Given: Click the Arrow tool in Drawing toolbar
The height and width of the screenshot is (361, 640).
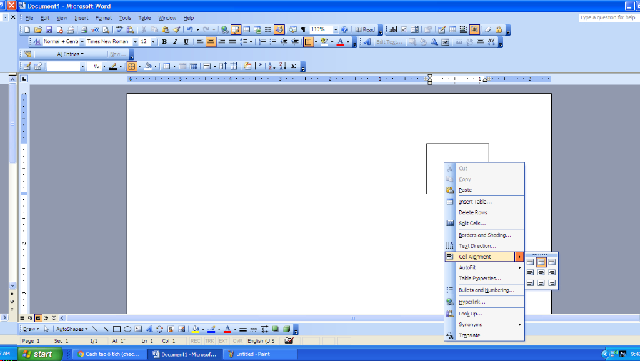Looking at the screenshot, I should tap(106, 329).
